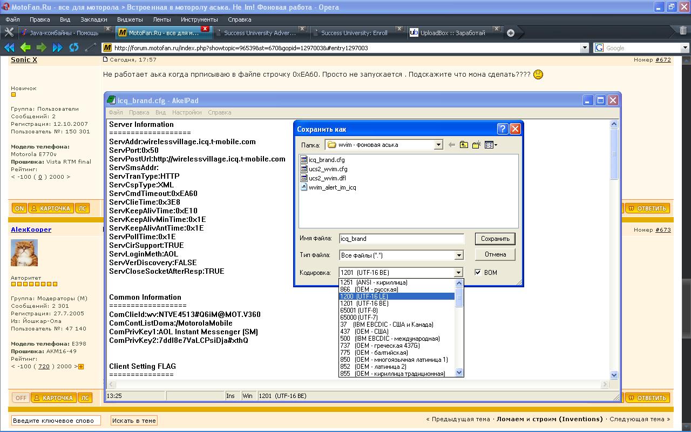
Task: Choose 65001 (UTF-8) encoding
Action: pyautogui.click(x=397, y=310)
